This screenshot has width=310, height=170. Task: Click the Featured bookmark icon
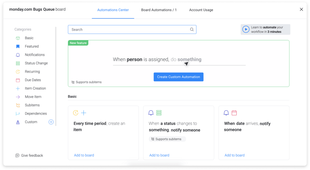click(x=18, y=47)
